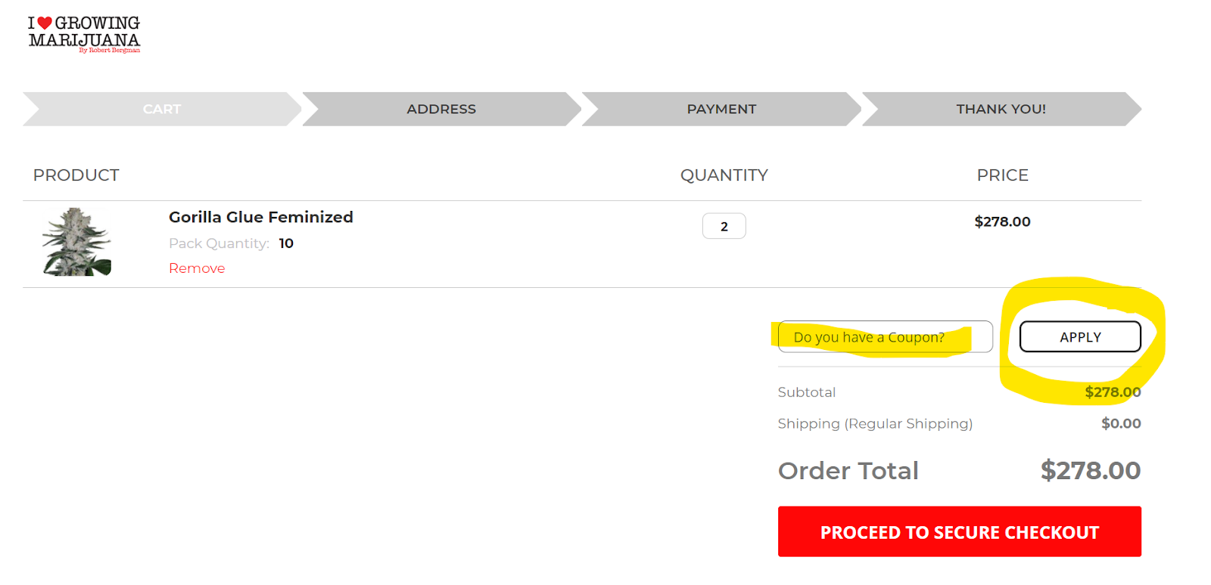Click the red heart in the logo

[x=45, y=23]
